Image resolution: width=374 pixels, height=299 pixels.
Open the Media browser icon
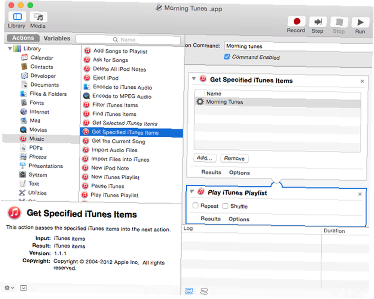click(38, 17)
